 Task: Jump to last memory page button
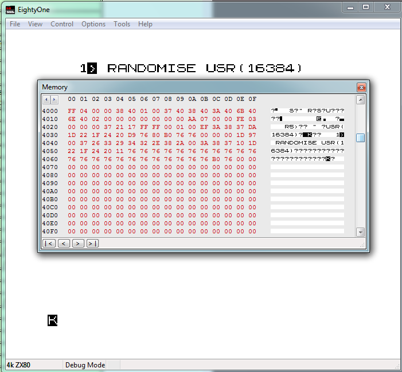[92, 244]
